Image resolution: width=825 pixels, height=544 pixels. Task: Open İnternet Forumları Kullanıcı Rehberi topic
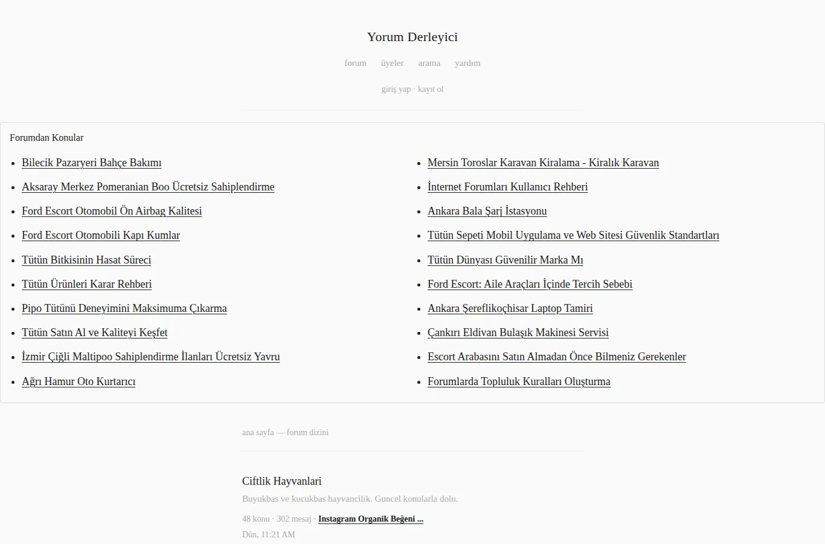click(507, 187)
